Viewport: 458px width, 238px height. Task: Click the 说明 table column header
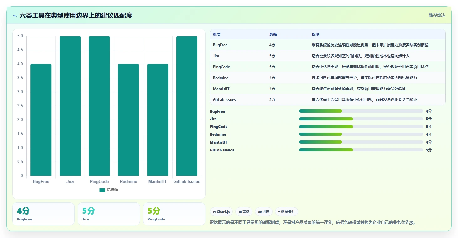coord(315,34)
